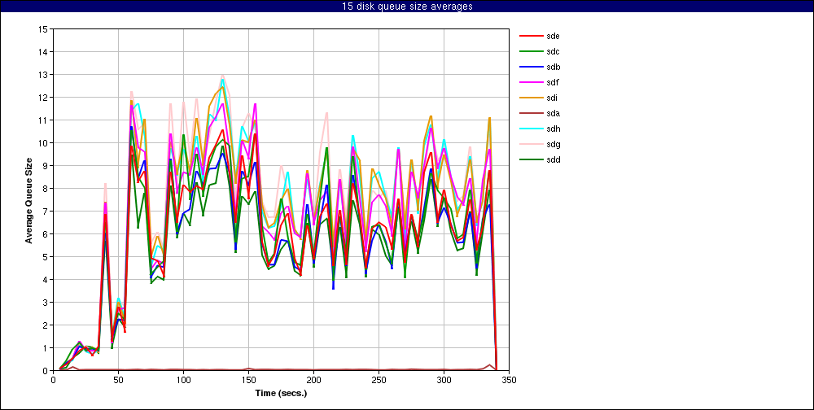Click the sda legend label

[x=553, y=113]
